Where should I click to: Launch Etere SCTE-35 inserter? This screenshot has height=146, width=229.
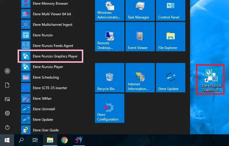[x=50, y=88]
